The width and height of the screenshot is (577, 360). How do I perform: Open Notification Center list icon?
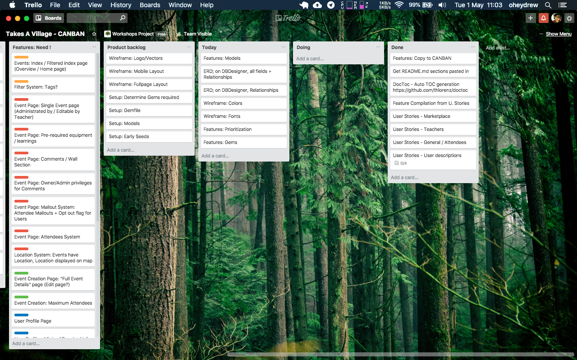pyautogui.click(x=562, y=5)
